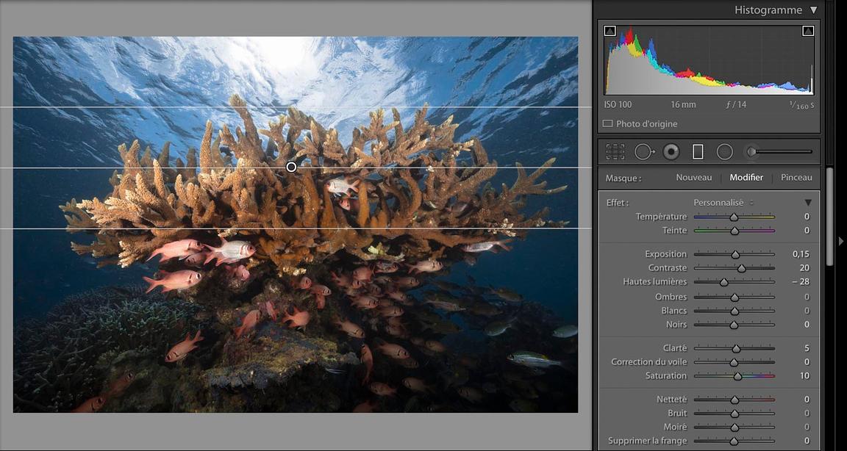Image resolution: width=847 pixels, height=451 pixels.
Task: Click the Exposition slider
Action: [x=734, y=254]
